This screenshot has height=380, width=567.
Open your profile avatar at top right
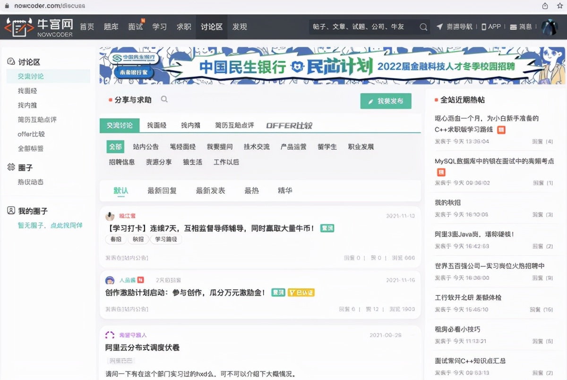[x=550, y=27]
